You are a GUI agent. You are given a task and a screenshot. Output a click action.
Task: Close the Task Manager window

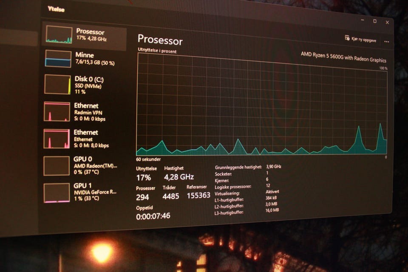click(x=387, y=23)
